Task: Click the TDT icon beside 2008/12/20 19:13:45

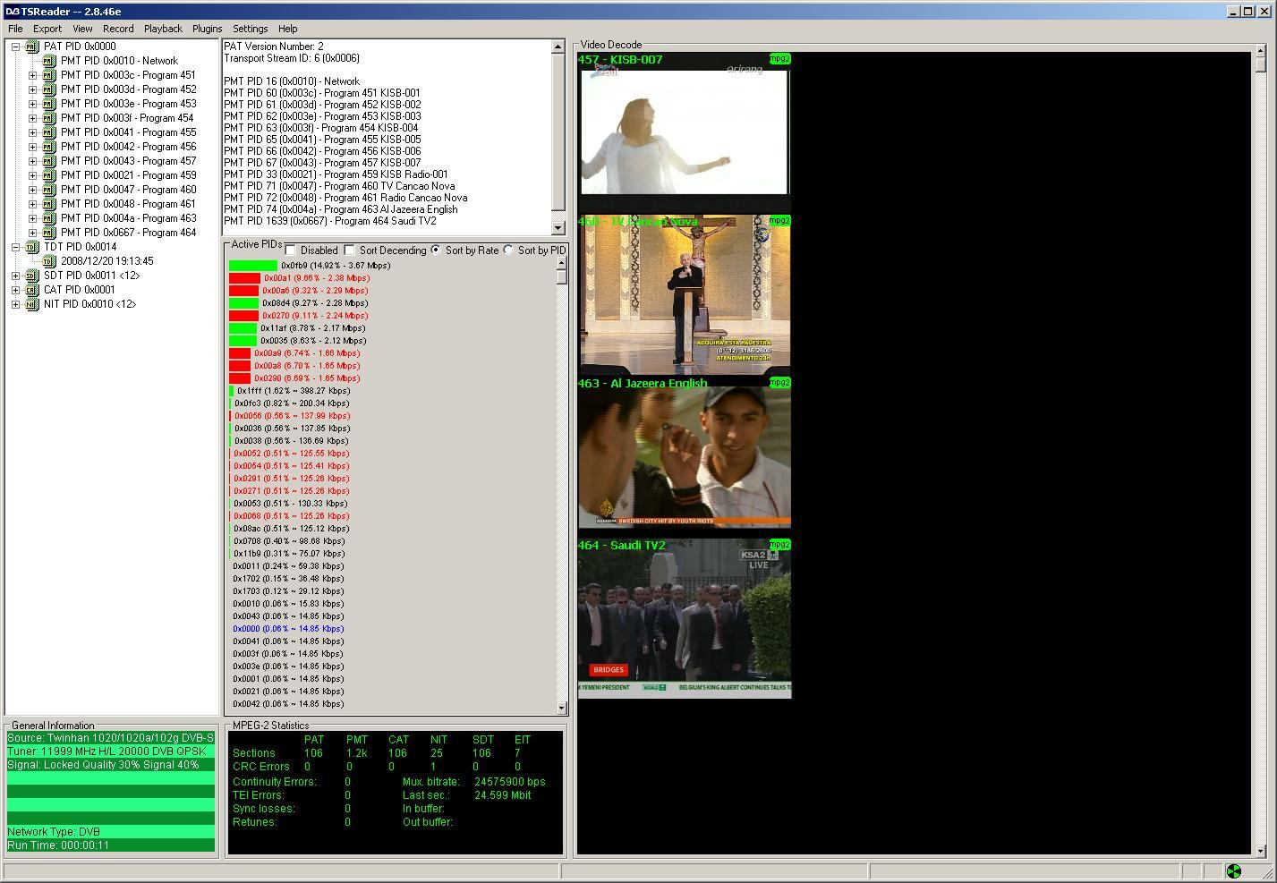Action: (x=49, y=261)
